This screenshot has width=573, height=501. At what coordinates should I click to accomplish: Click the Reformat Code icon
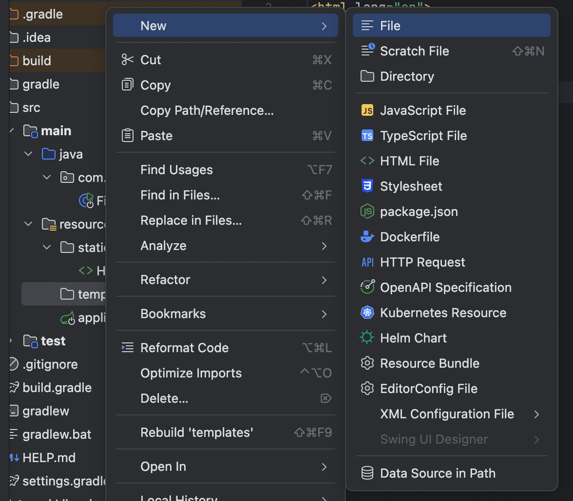(127, 348)
